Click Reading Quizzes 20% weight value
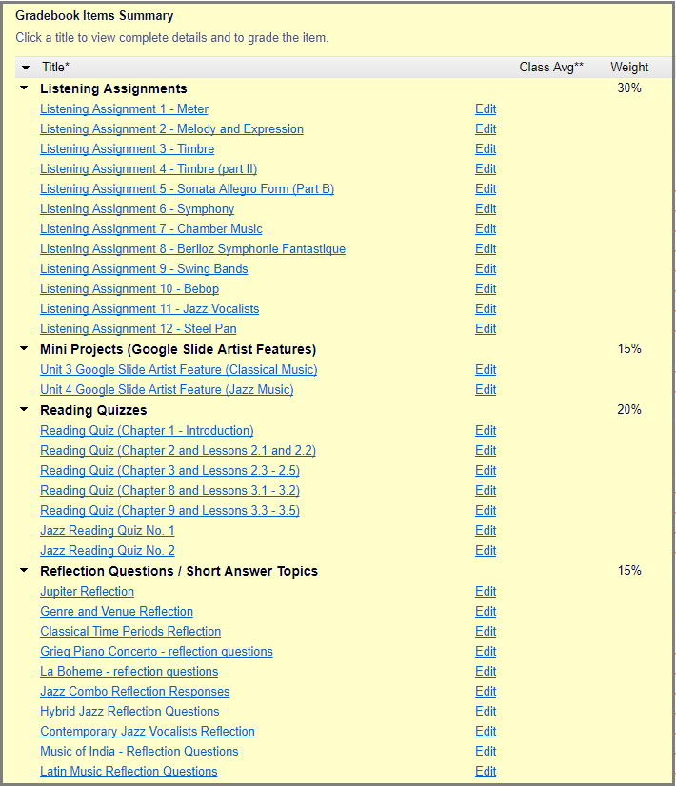The height and width of the screenshot is (786, 676). click(x=629, y=410)
